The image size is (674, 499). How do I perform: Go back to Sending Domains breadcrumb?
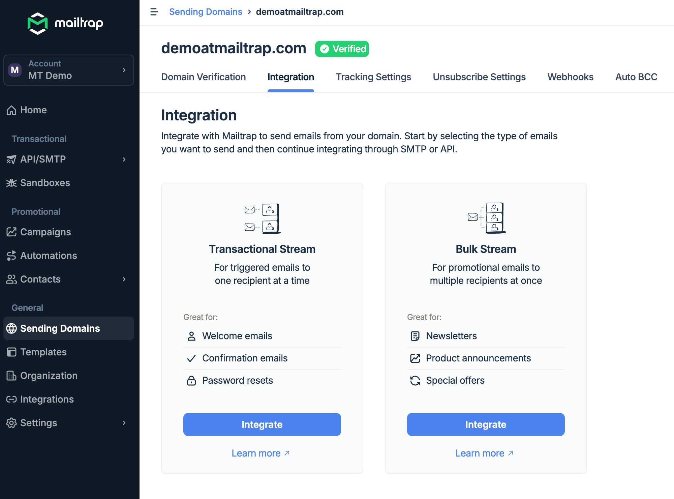coord(206,12)
